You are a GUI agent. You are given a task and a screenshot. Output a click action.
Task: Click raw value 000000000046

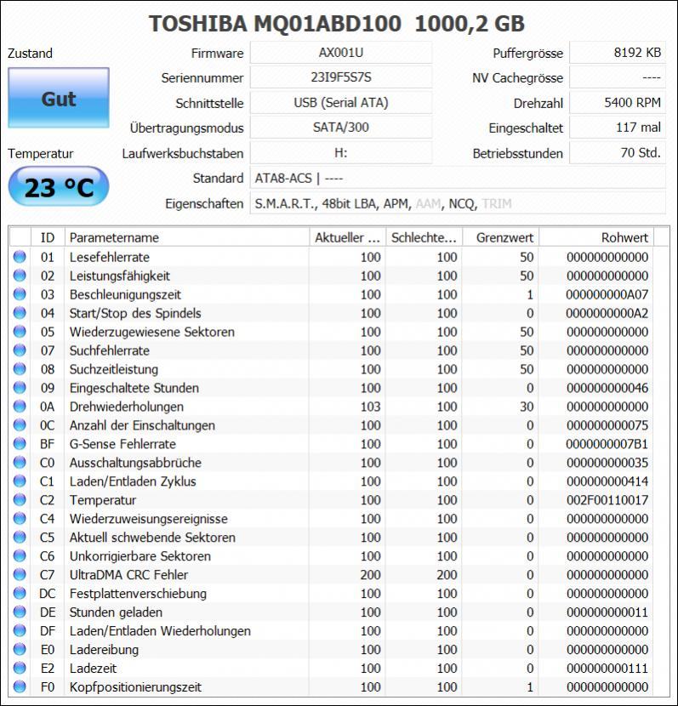[x=607, y=388]
